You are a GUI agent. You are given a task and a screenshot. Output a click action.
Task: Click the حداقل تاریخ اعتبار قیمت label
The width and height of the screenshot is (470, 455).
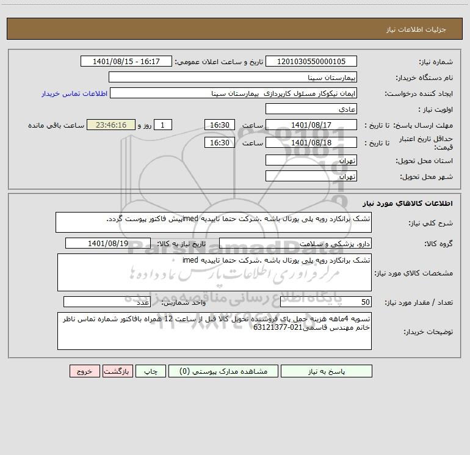425,143
